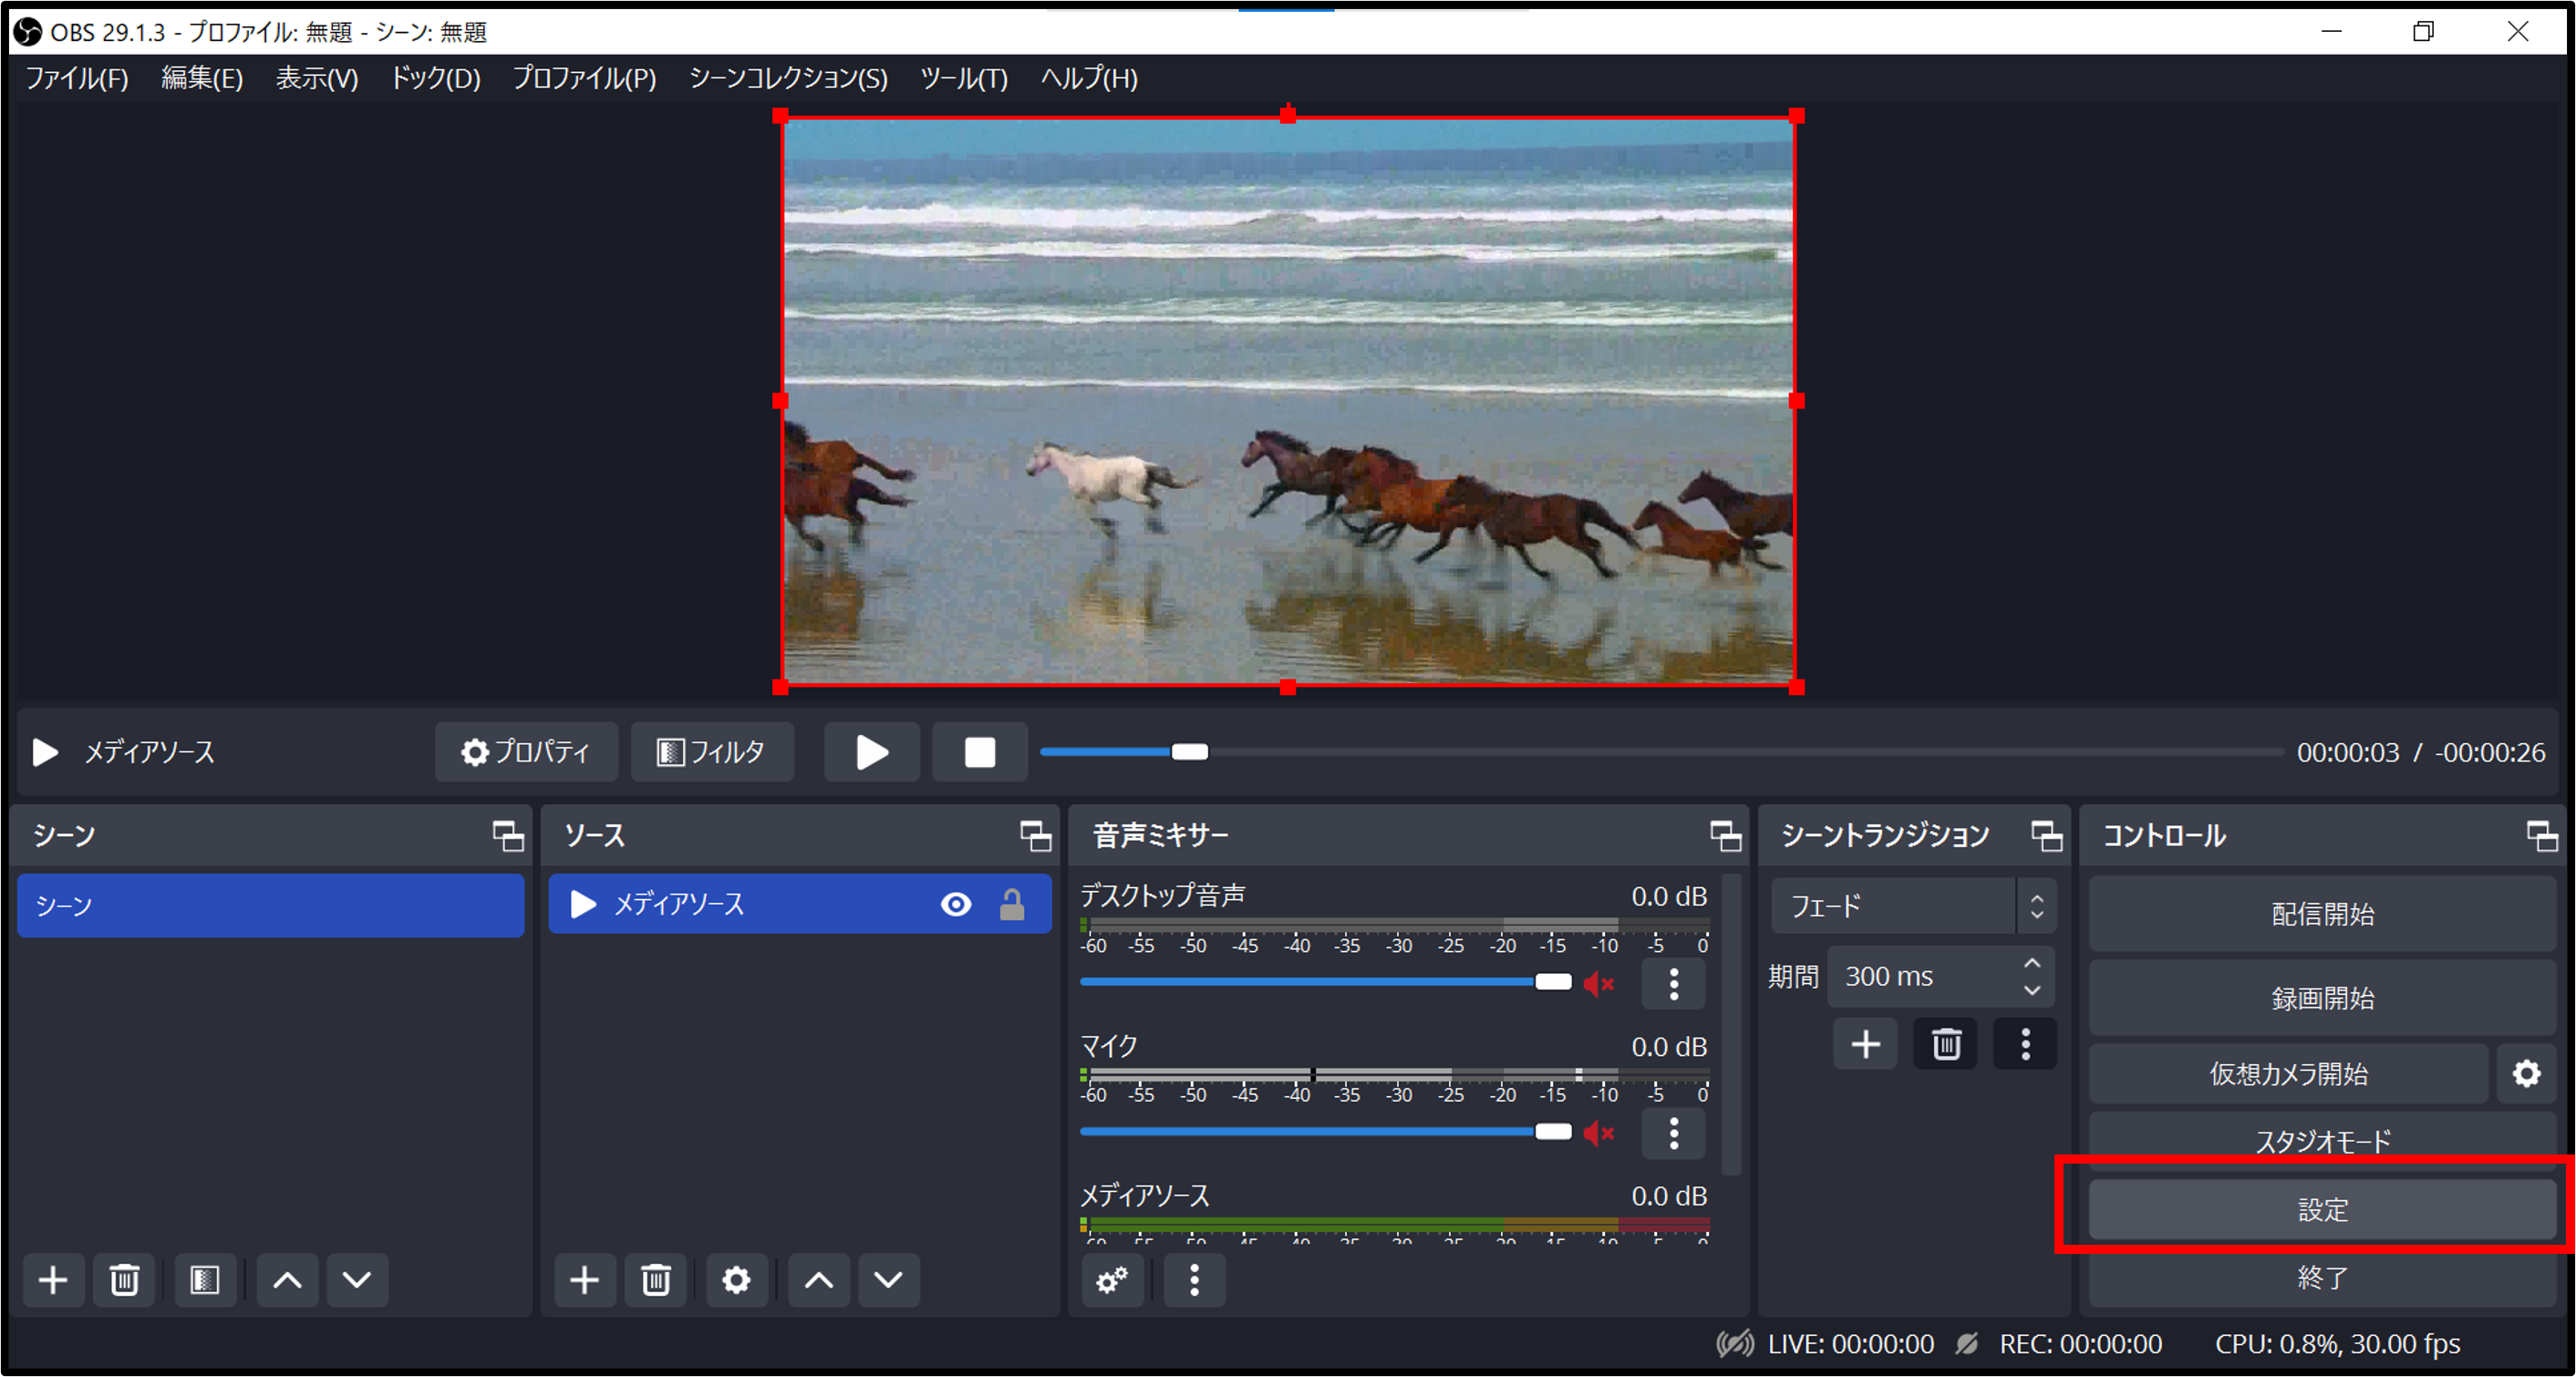Unmute the デスクトップ音声 speaker icon
The width and height of the screenshot is (2576, 1377).
point(1599,984)
